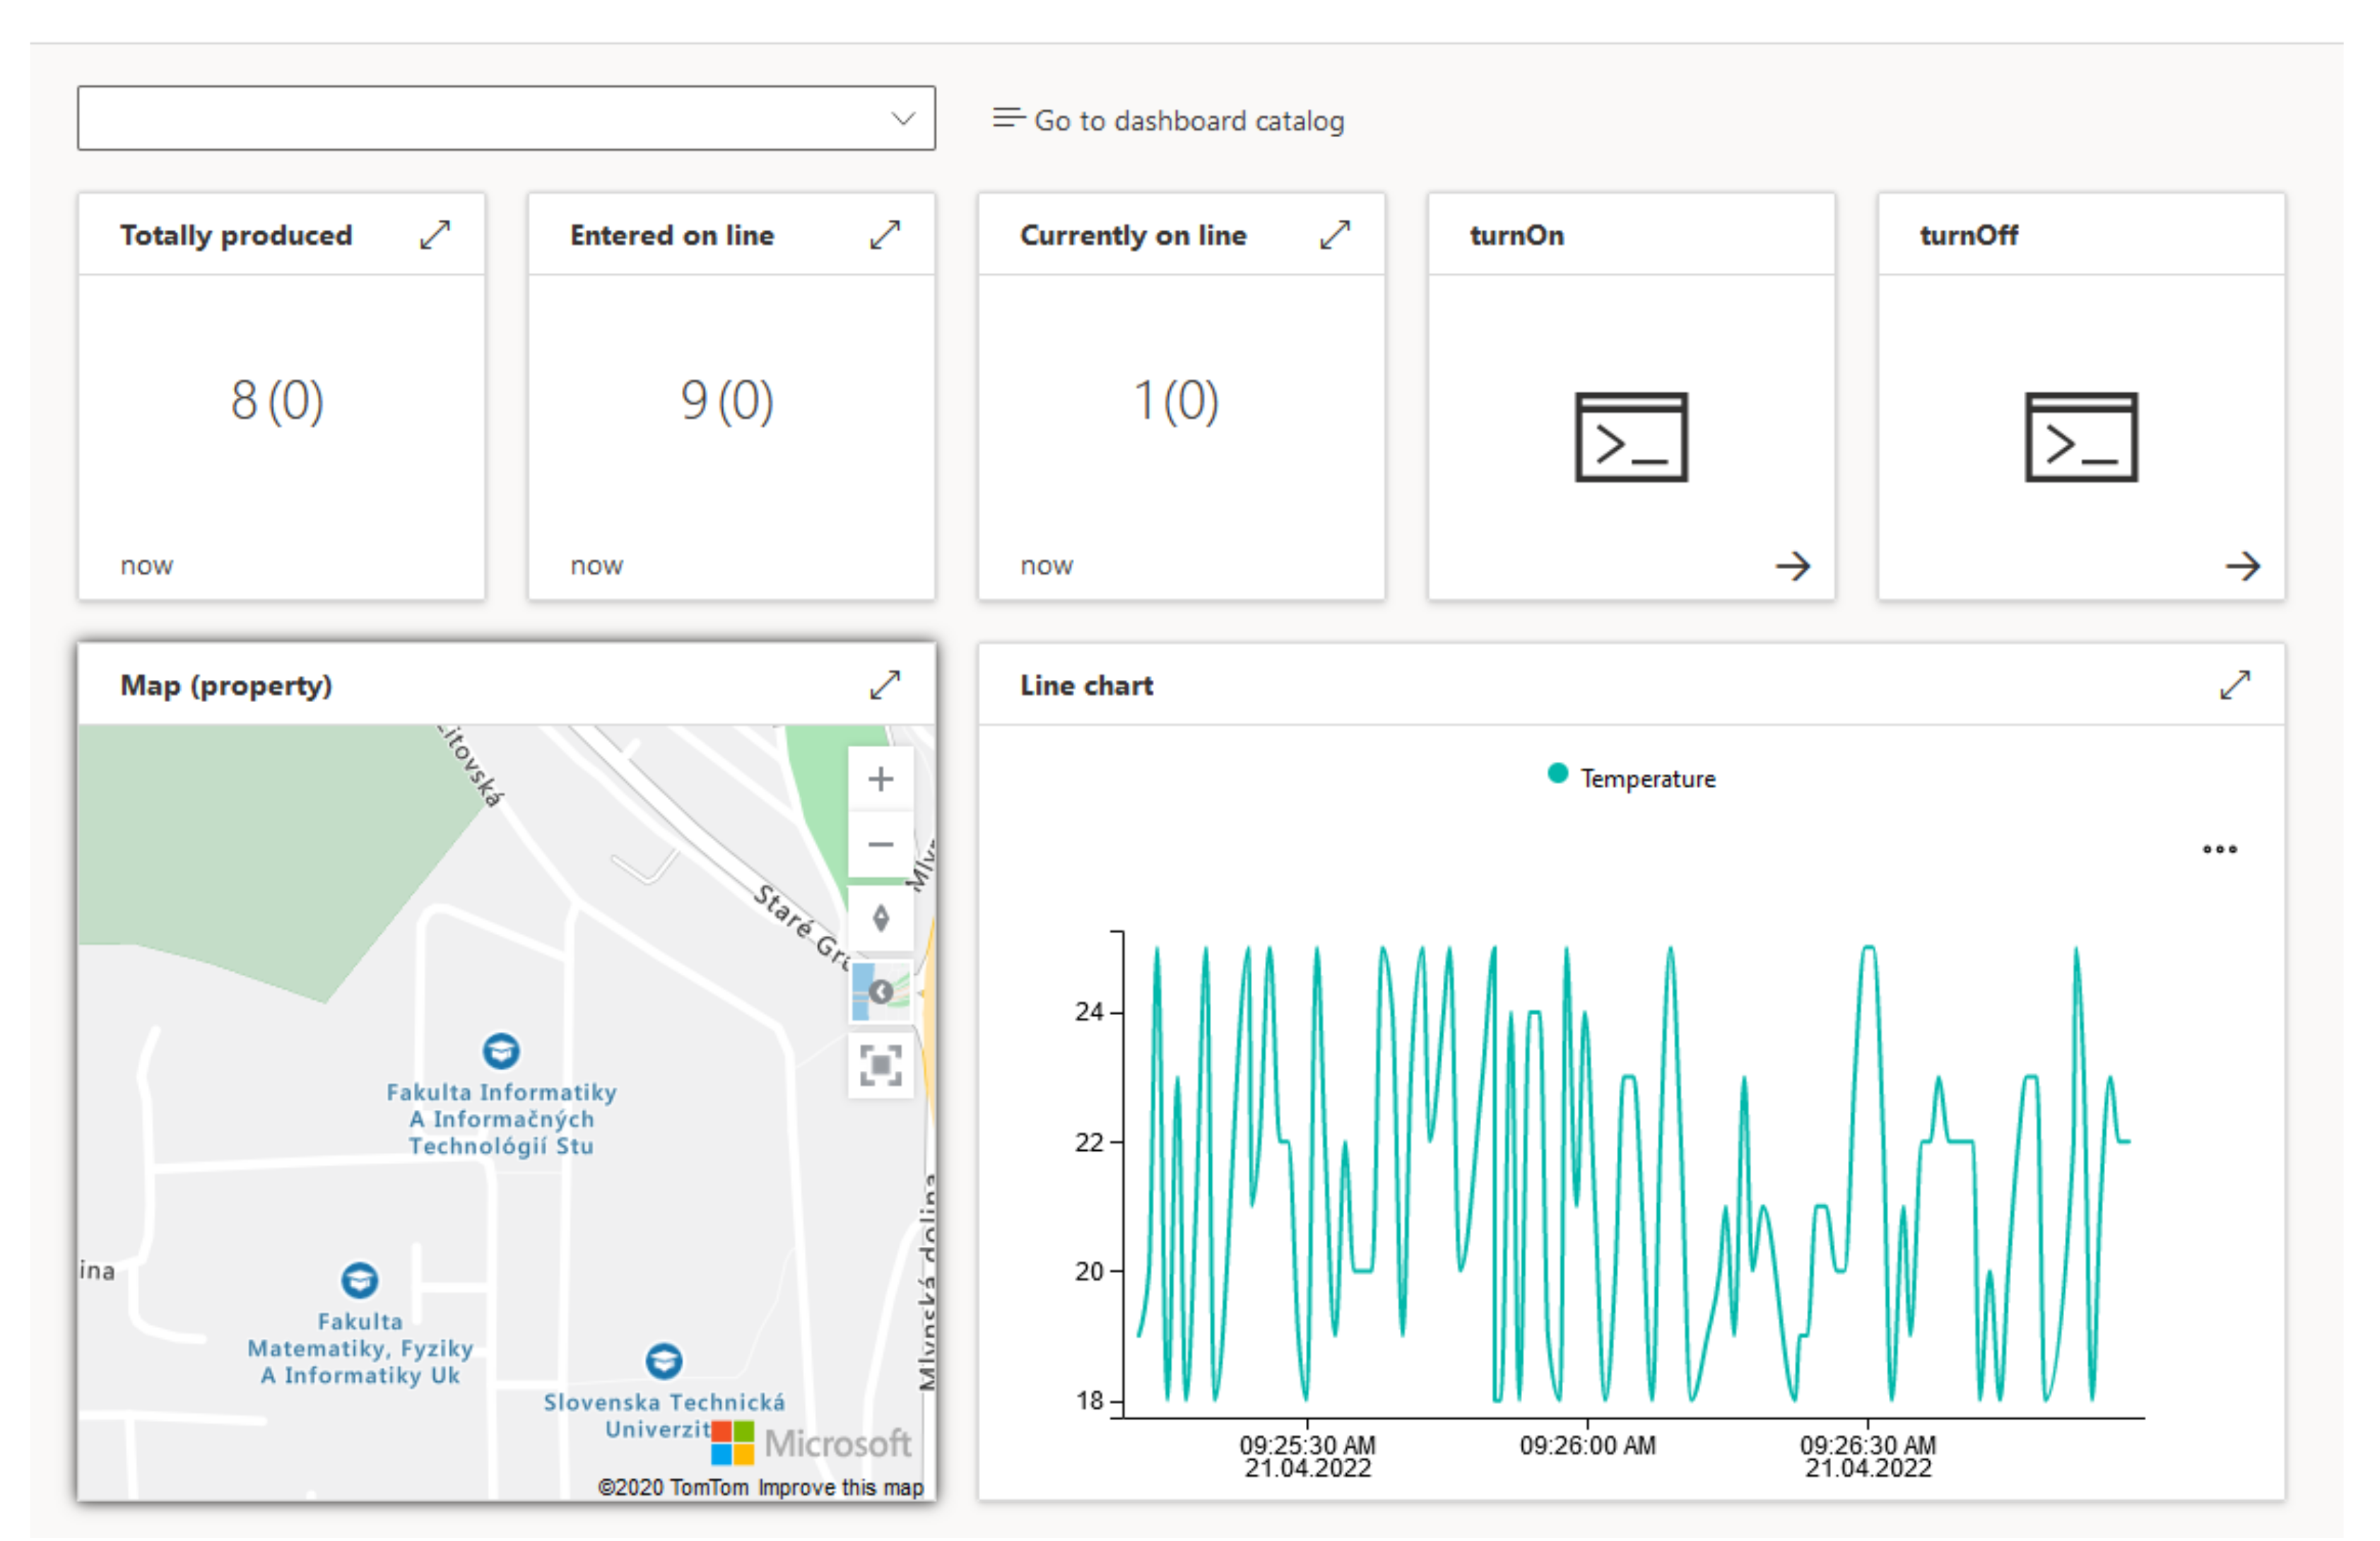Click the turnOff command terminal icon
2380x1541 pixels.
(2081, 438)
